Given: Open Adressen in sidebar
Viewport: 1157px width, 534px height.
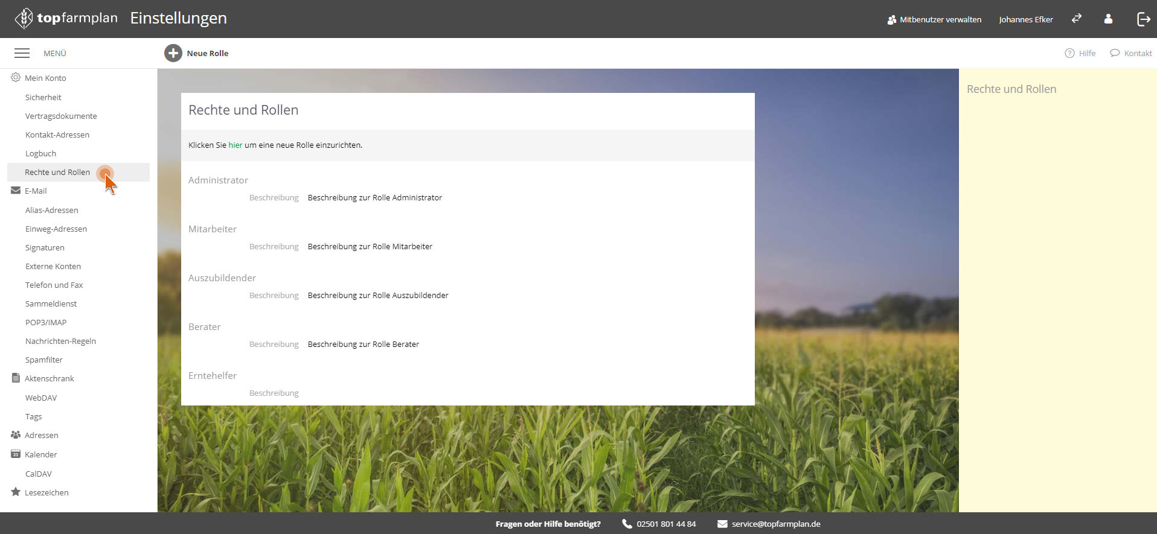Looking at the screenshot, I should tap(42, 435).
